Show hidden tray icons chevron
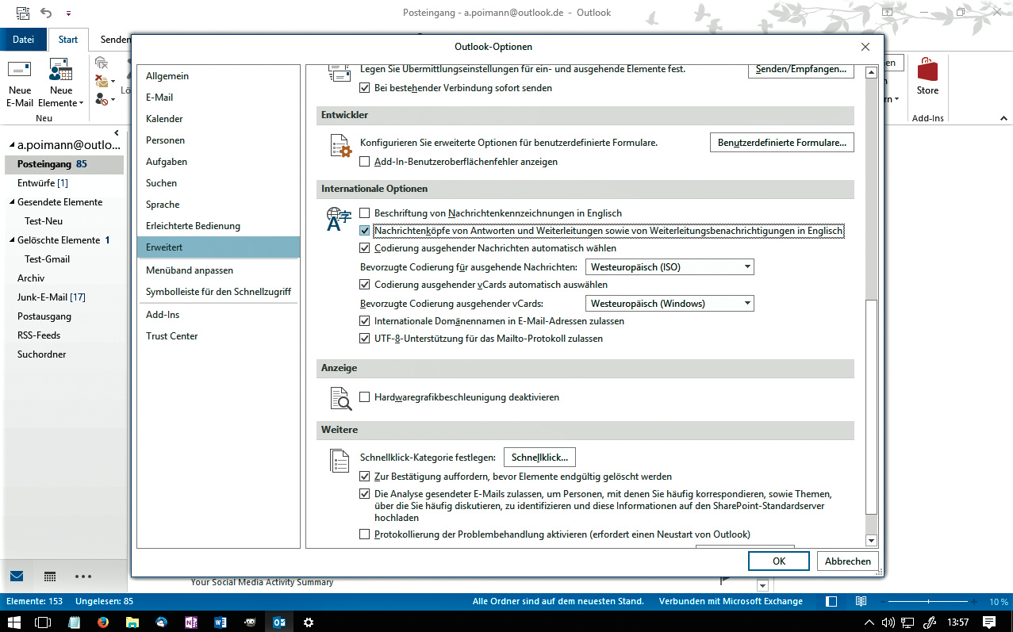Screen dimensions: 1013x632 click(869, 622)
